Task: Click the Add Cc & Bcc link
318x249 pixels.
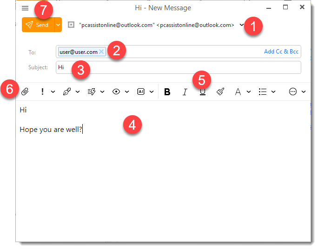Action: click(281, 52)
